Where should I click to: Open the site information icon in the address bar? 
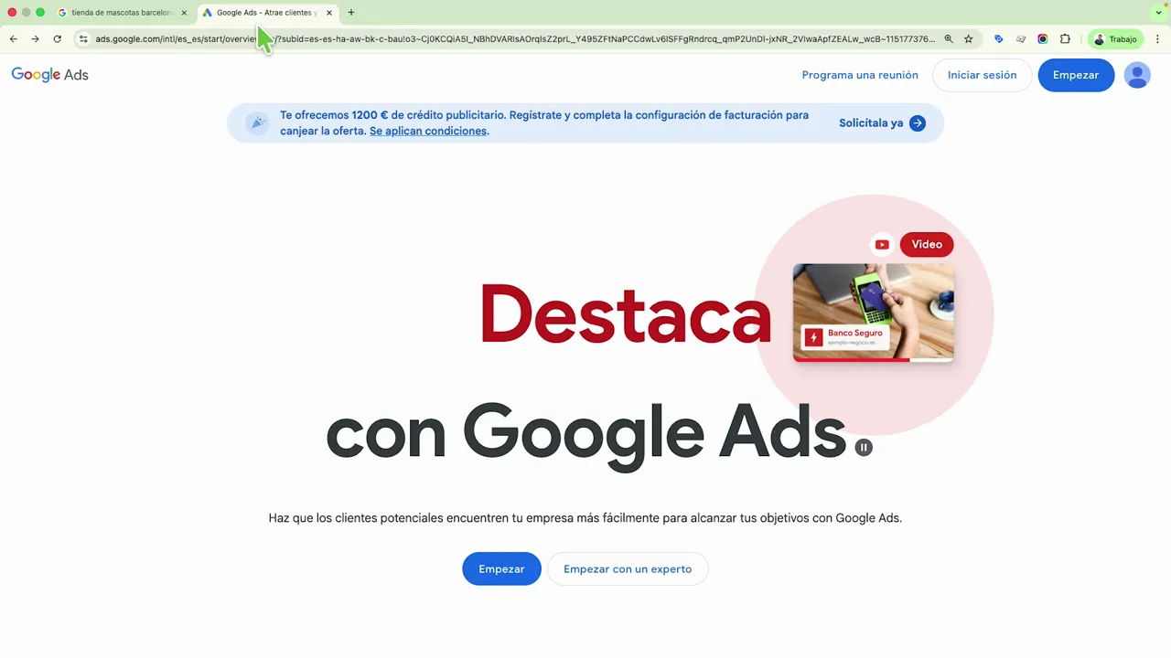pos(83,39)
